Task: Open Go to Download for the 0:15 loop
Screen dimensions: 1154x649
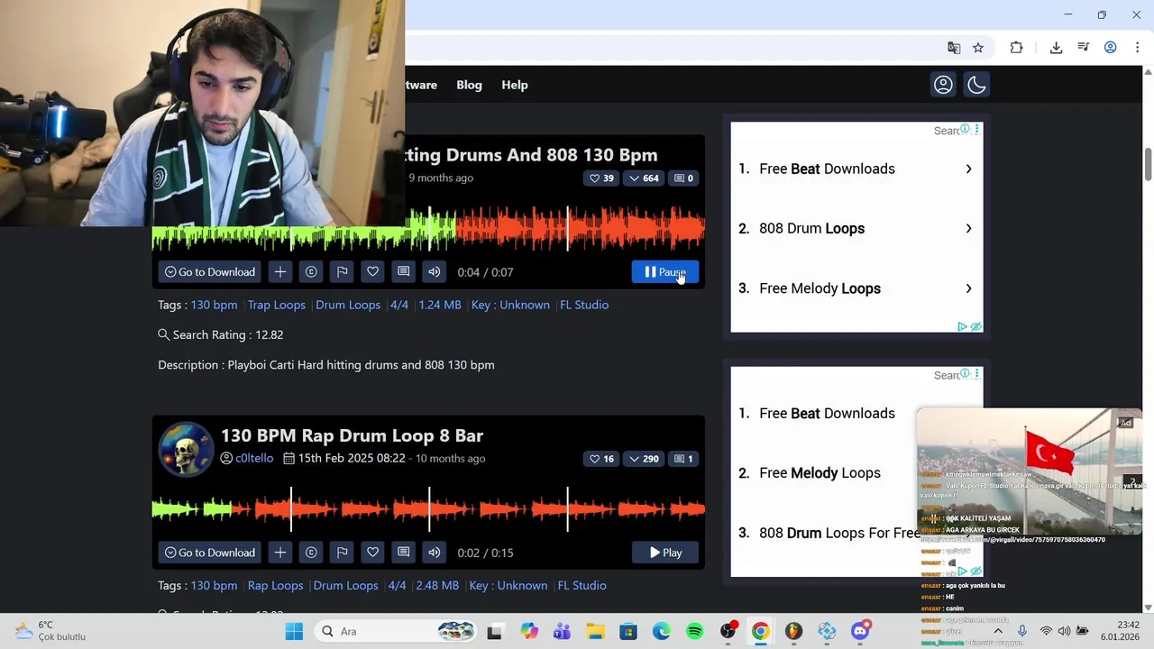Action: 210,553
